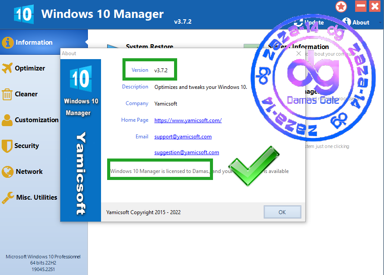Close the About dialog with the X
This screenshot has width=384, height=275.
299,53
